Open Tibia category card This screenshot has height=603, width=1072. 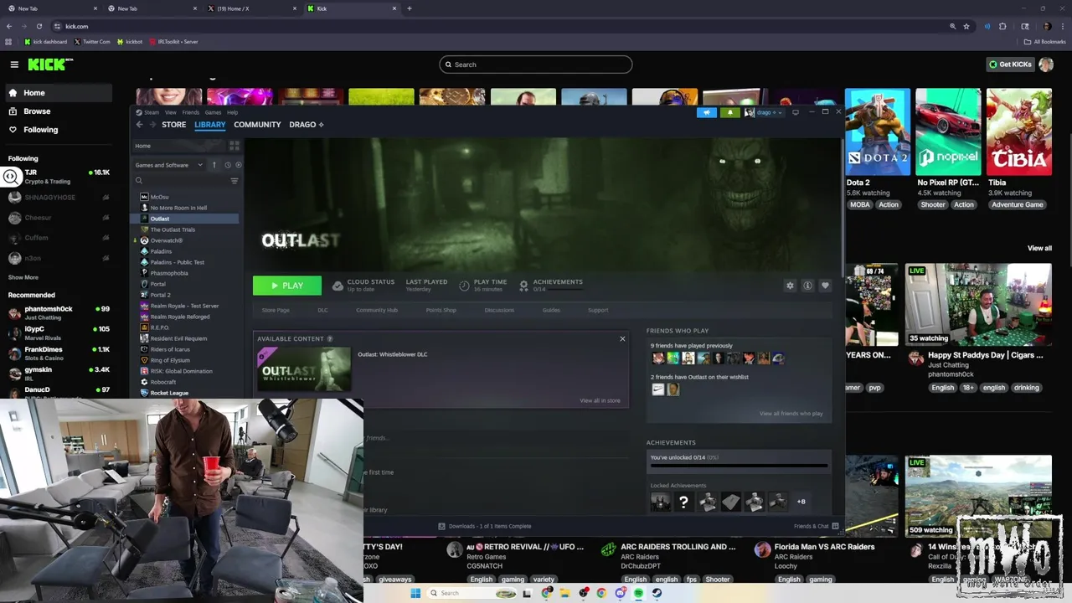click(x=1019, y=132)
